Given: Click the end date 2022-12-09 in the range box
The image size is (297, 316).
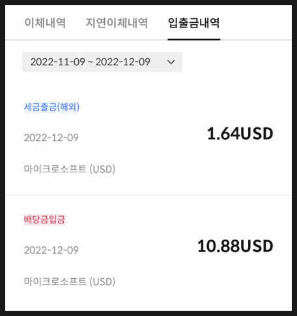Looking at the screenshot, I should (x=123, y=62).
